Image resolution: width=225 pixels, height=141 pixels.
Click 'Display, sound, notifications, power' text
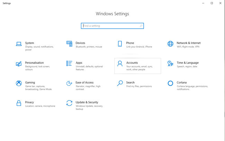(x=39, y=48)
